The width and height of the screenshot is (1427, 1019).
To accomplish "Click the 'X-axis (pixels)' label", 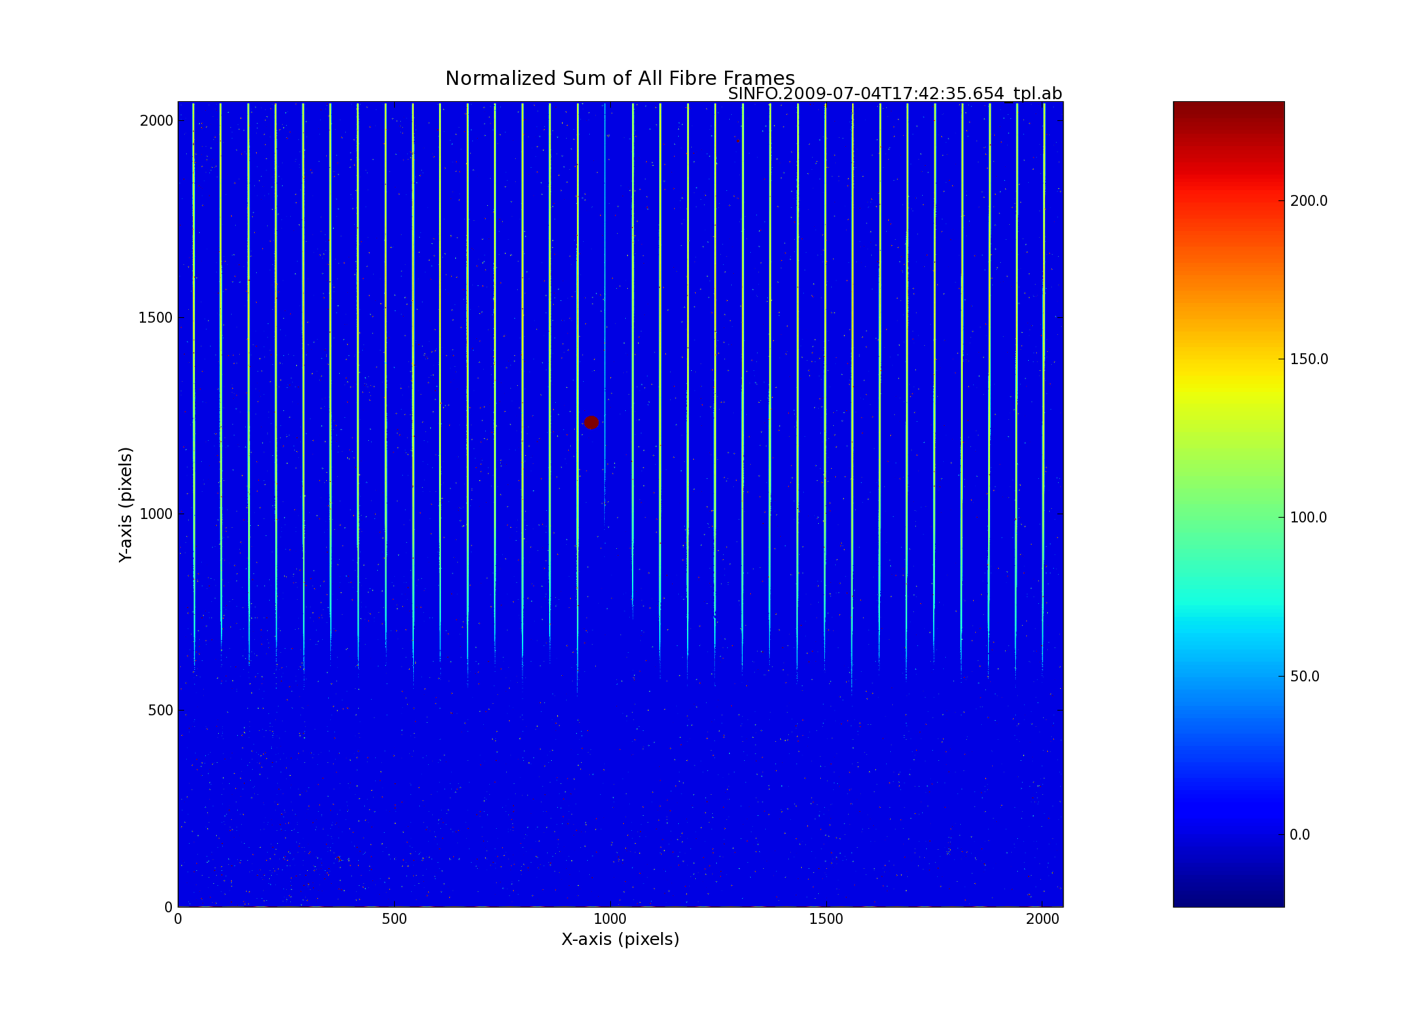I will [x=620, y=940].
